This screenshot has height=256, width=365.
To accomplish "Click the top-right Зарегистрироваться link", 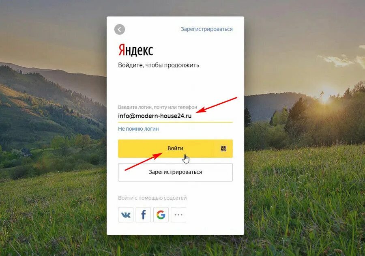I will (x=207, y=29).
